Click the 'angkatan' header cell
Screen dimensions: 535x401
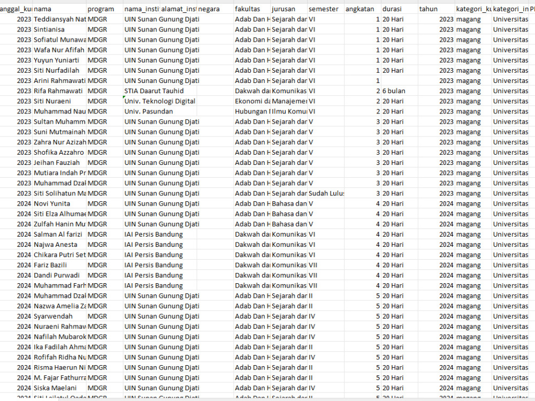pos(363,9)
